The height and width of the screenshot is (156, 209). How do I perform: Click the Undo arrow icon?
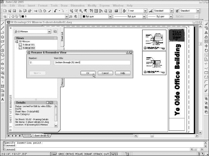[55, 11]
